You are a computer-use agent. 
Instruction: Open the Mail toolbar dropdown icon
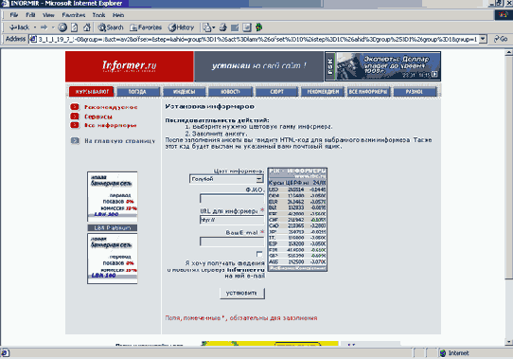click(x=208, y=27)
